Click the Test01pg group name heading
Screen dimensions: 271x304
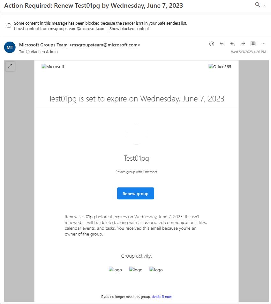coord(136,158)
